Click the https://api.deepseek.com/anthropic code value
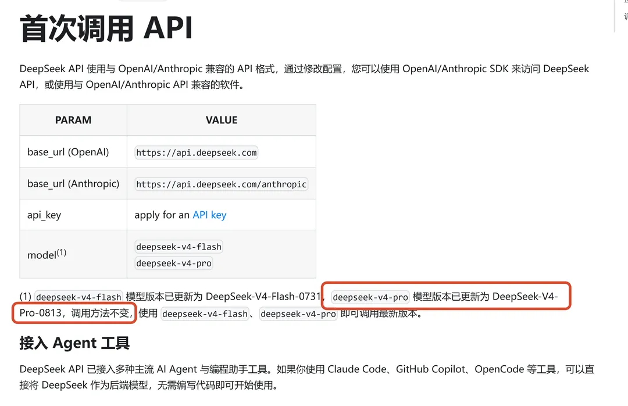Viewport: 628px width, 406px height. click(x=221, y=184)
